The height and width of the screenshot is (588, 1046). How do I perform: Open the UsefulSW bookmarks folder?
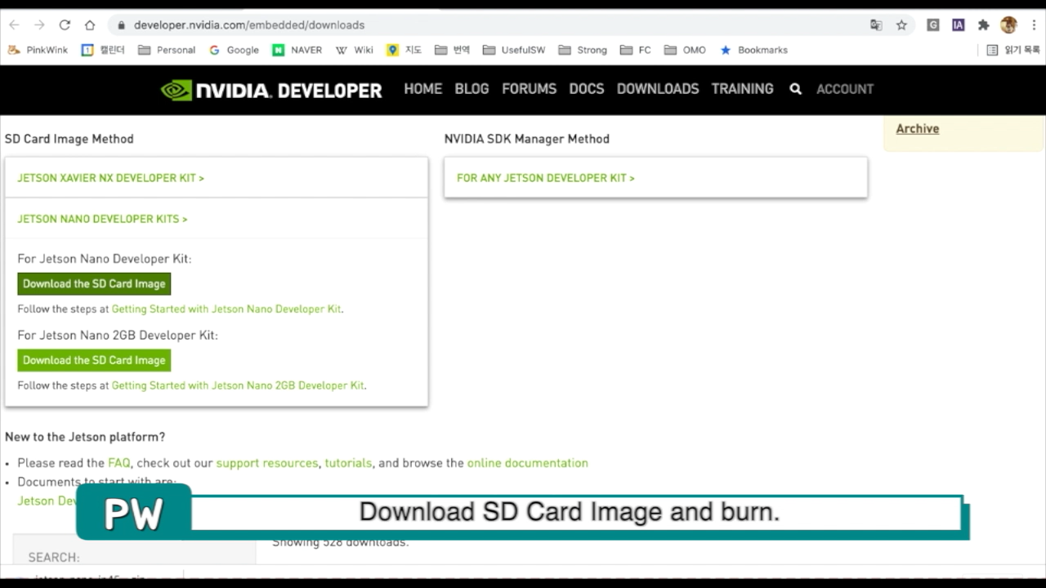coord(514,50)
